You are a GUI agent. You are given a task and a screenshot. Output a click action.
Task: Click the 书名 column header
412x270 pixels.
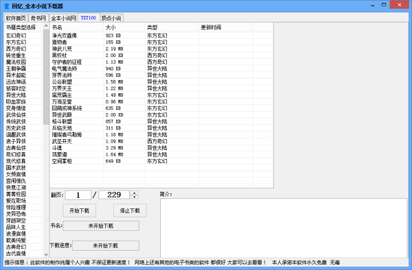coord(77,27)
